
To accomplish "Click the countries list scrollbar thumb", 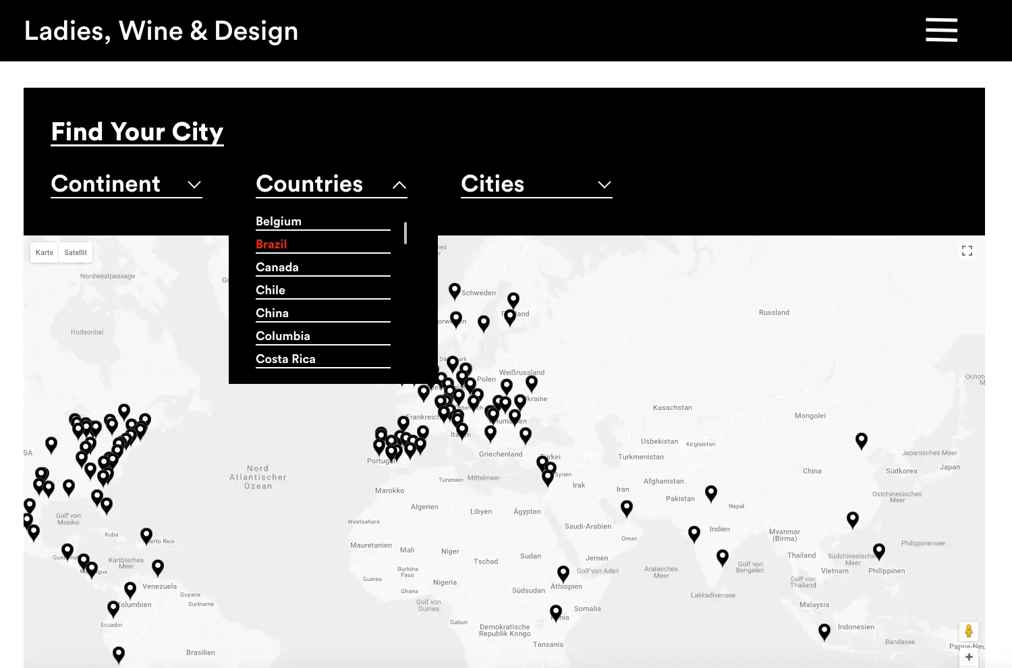I will click(405, 233).
